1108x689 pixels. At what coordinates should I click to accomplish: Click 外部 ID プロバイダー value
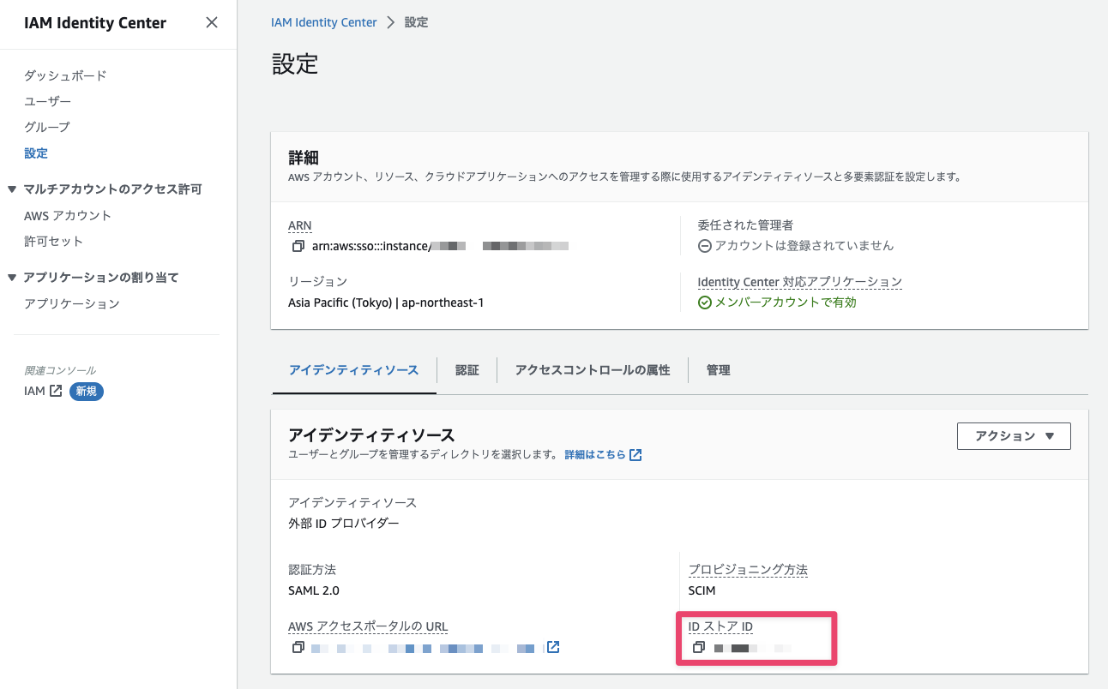point(344,524)
